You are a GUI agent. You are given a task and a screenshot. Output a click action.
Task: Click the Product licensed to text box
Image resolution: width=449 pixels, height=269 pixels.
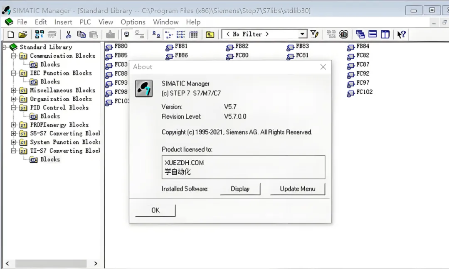click(x=243, y=167)
